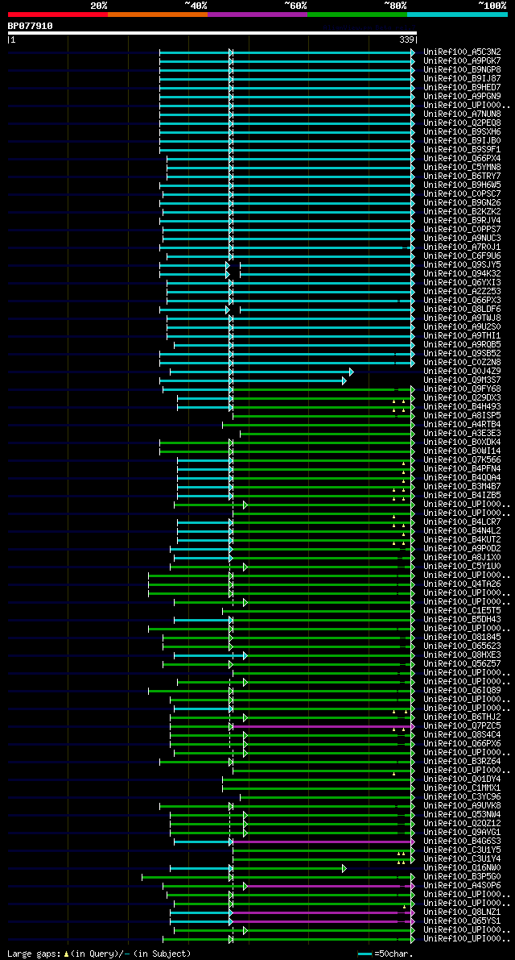
Task: Select the UniRef100_Q94K32 label
Action: 462,274
